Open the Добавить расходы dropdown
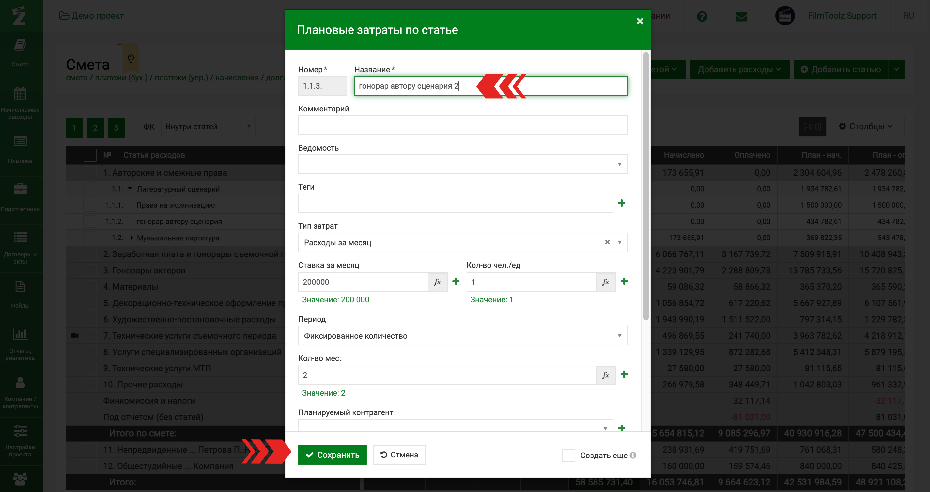Screen dimensions: 930x492 click(739, 70)
